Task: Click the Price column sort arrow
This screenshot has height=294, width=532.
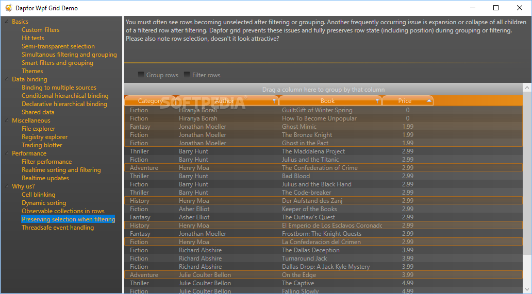Action: click(429, 101)
